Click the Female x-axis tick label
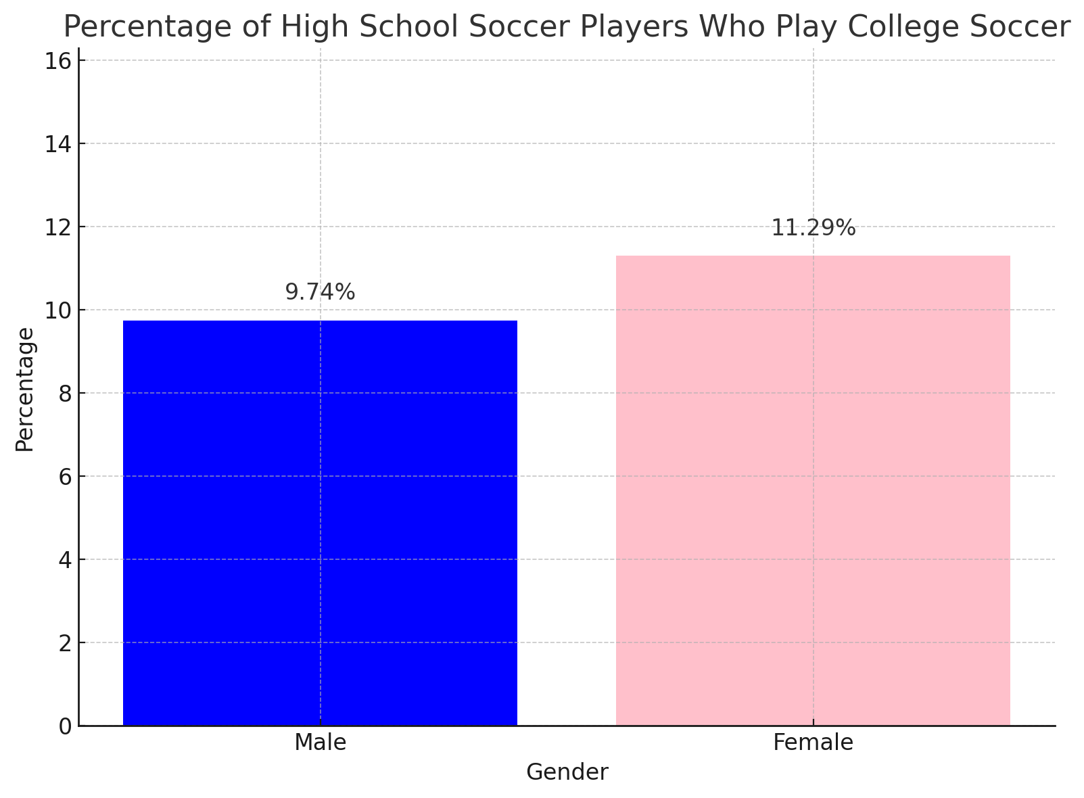Screen dimensions: 1084x798 [x=813, y=743]
